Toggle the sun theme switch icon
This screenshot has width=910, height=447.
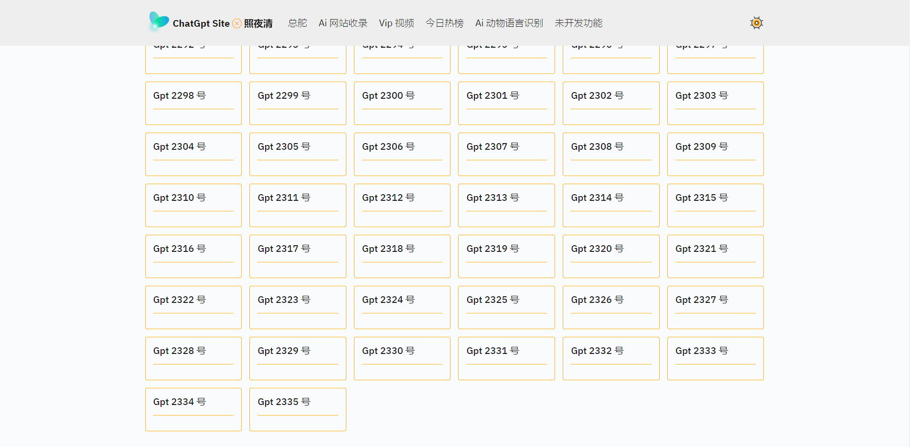[756, 23]
